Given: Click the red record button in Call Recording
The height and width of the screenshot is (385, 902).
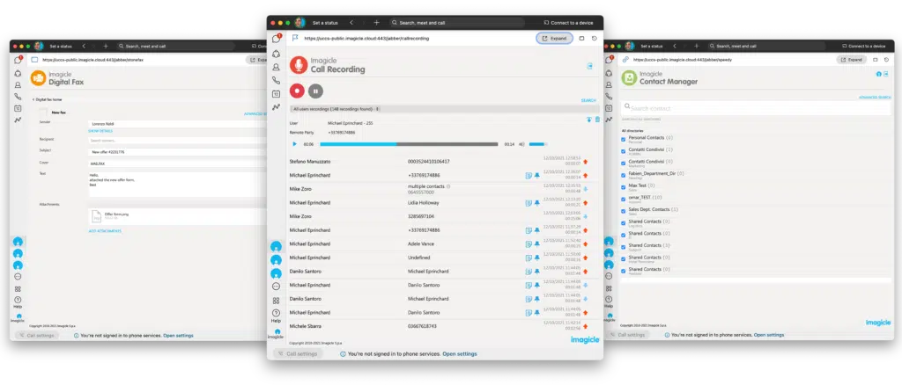Looking at the screenshot, I should [299, 90].
